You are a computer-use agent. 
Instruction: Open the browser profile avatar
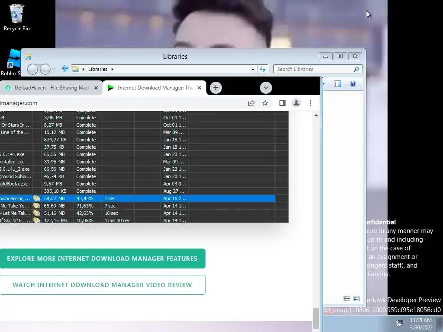296,103
